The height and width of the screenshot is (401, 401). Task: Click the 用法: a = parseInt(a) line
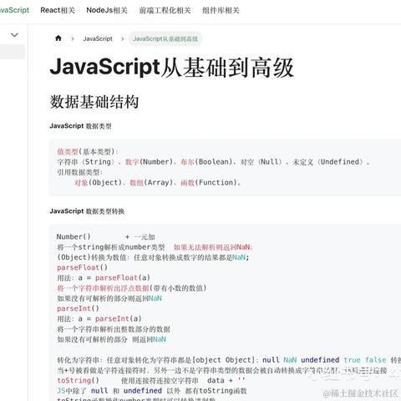click(x=99, y=319)
